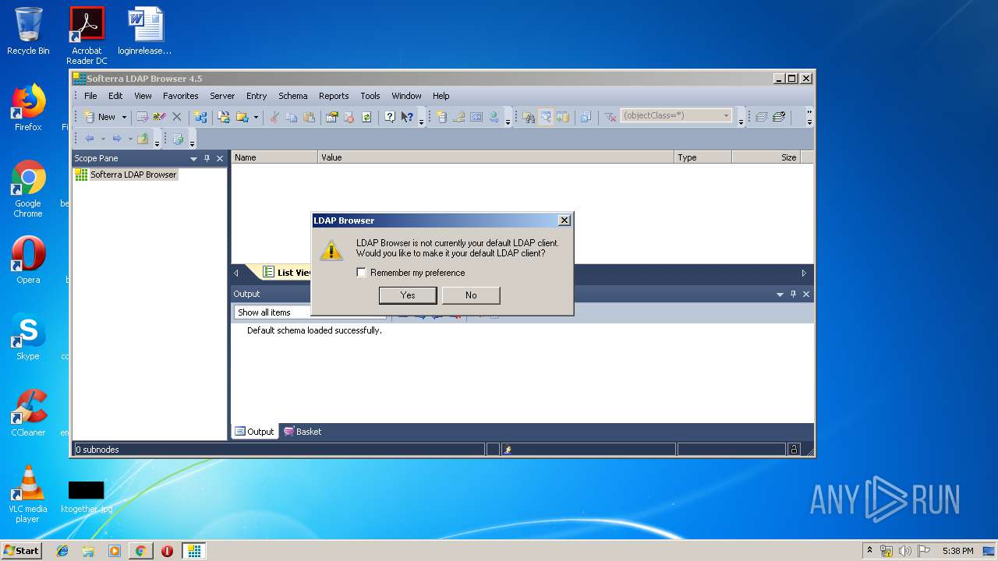This screenshot has height=561, width=998.
Task: Select the Output tab at bottom
Action: (x=255, y=432)
